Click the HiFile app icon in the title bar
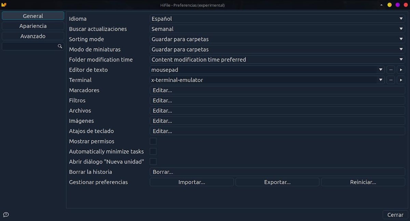Screen dimensions: 410x221 click(4, 5)
